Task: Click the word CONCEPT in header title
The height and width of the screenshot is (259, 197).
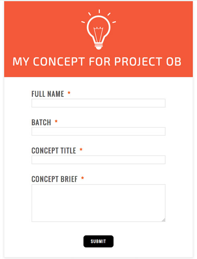Action: pyautogui.click(x=59, y=62)
